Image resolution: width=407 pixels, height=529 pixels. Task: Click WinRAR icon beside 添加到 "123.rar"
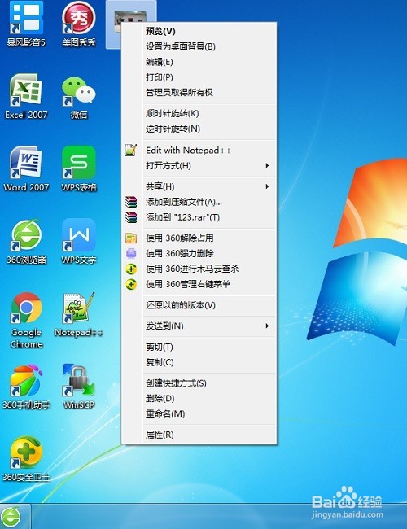point(131,217)
